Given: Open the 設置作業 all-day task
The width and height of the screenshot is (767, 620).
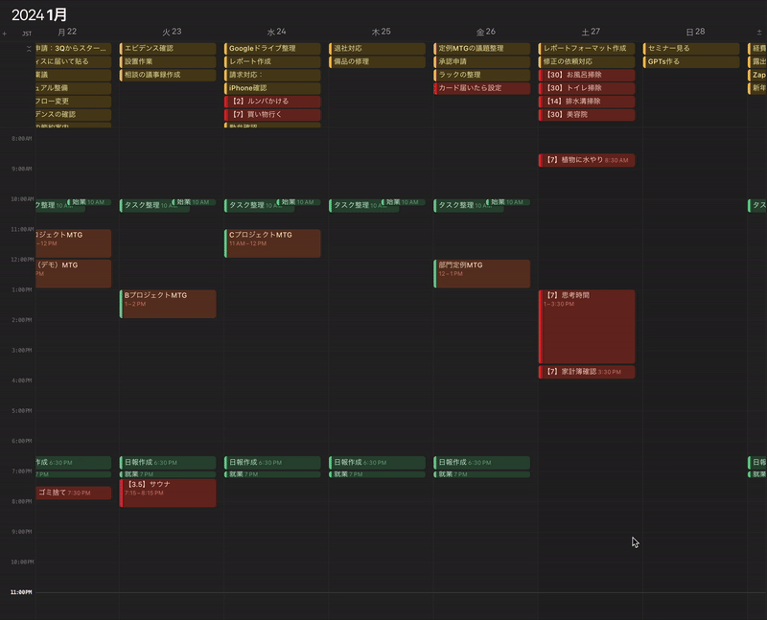Looking at the screenshot, I should tap(168, 61).
